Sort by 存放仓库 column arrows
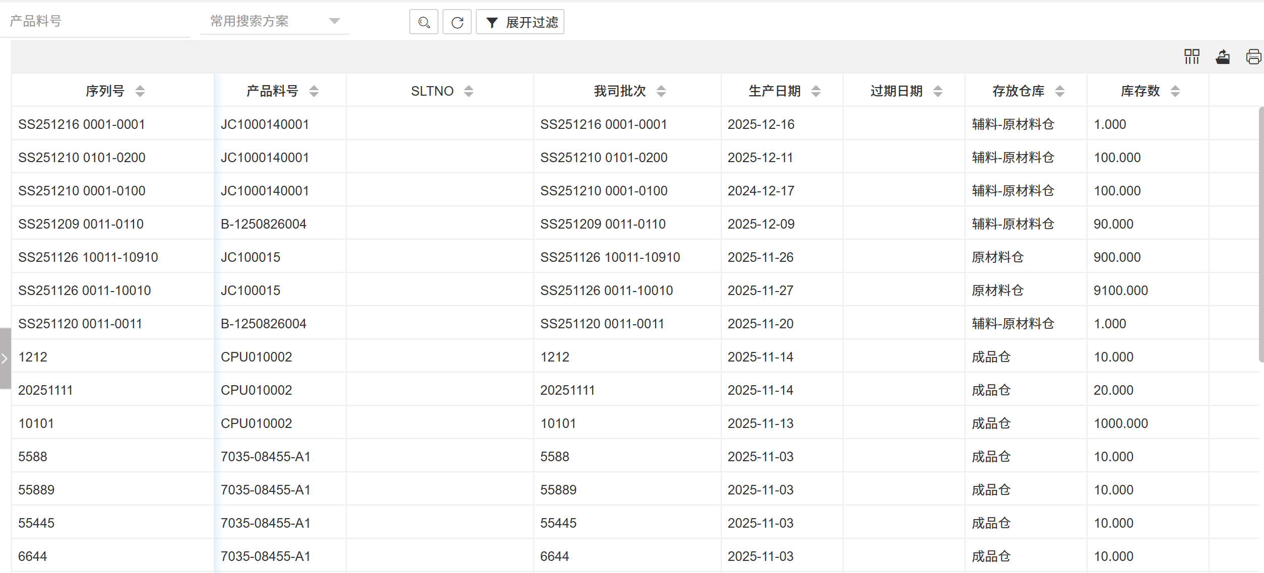The width and height of the screenshot is (1264, 573). [x=1060, y=91]
